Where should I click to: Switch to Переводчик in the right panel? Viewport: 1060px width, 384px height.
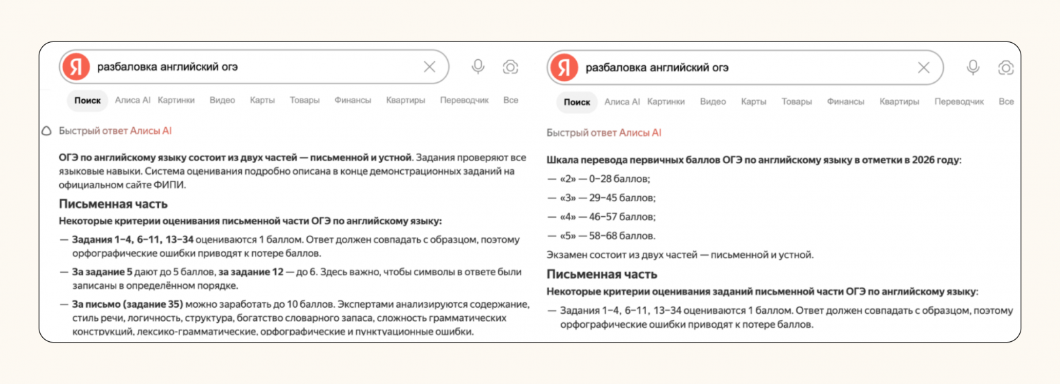[959, 102]
